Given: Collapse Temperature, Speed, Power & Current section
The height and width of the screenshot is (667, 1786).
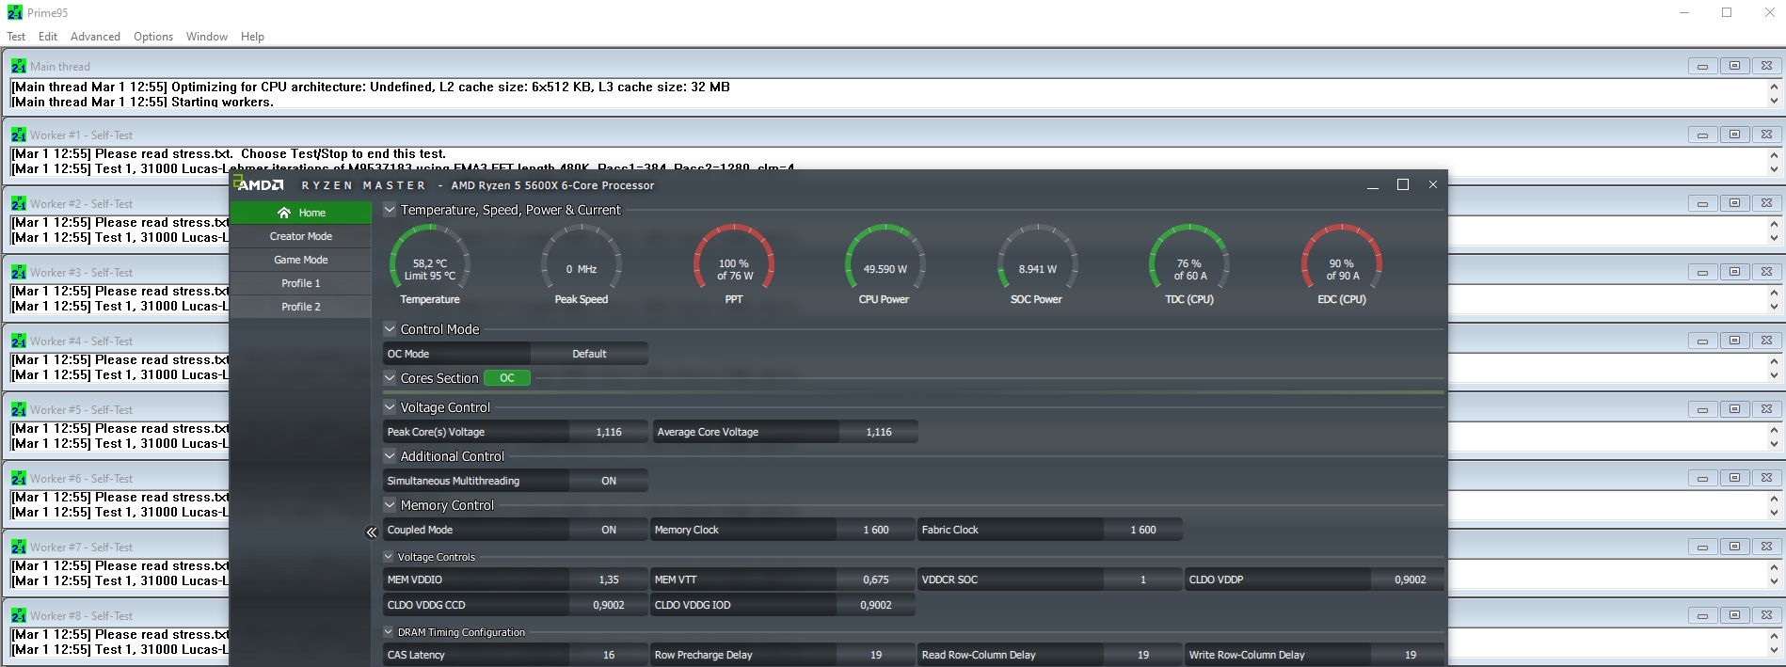Looking at the screenshot, I should point(390,210).
